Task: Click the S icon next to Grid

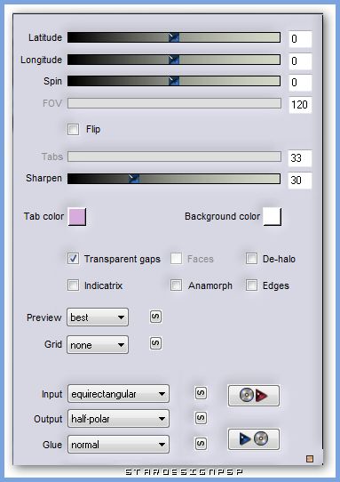Action: click(155, 343)
